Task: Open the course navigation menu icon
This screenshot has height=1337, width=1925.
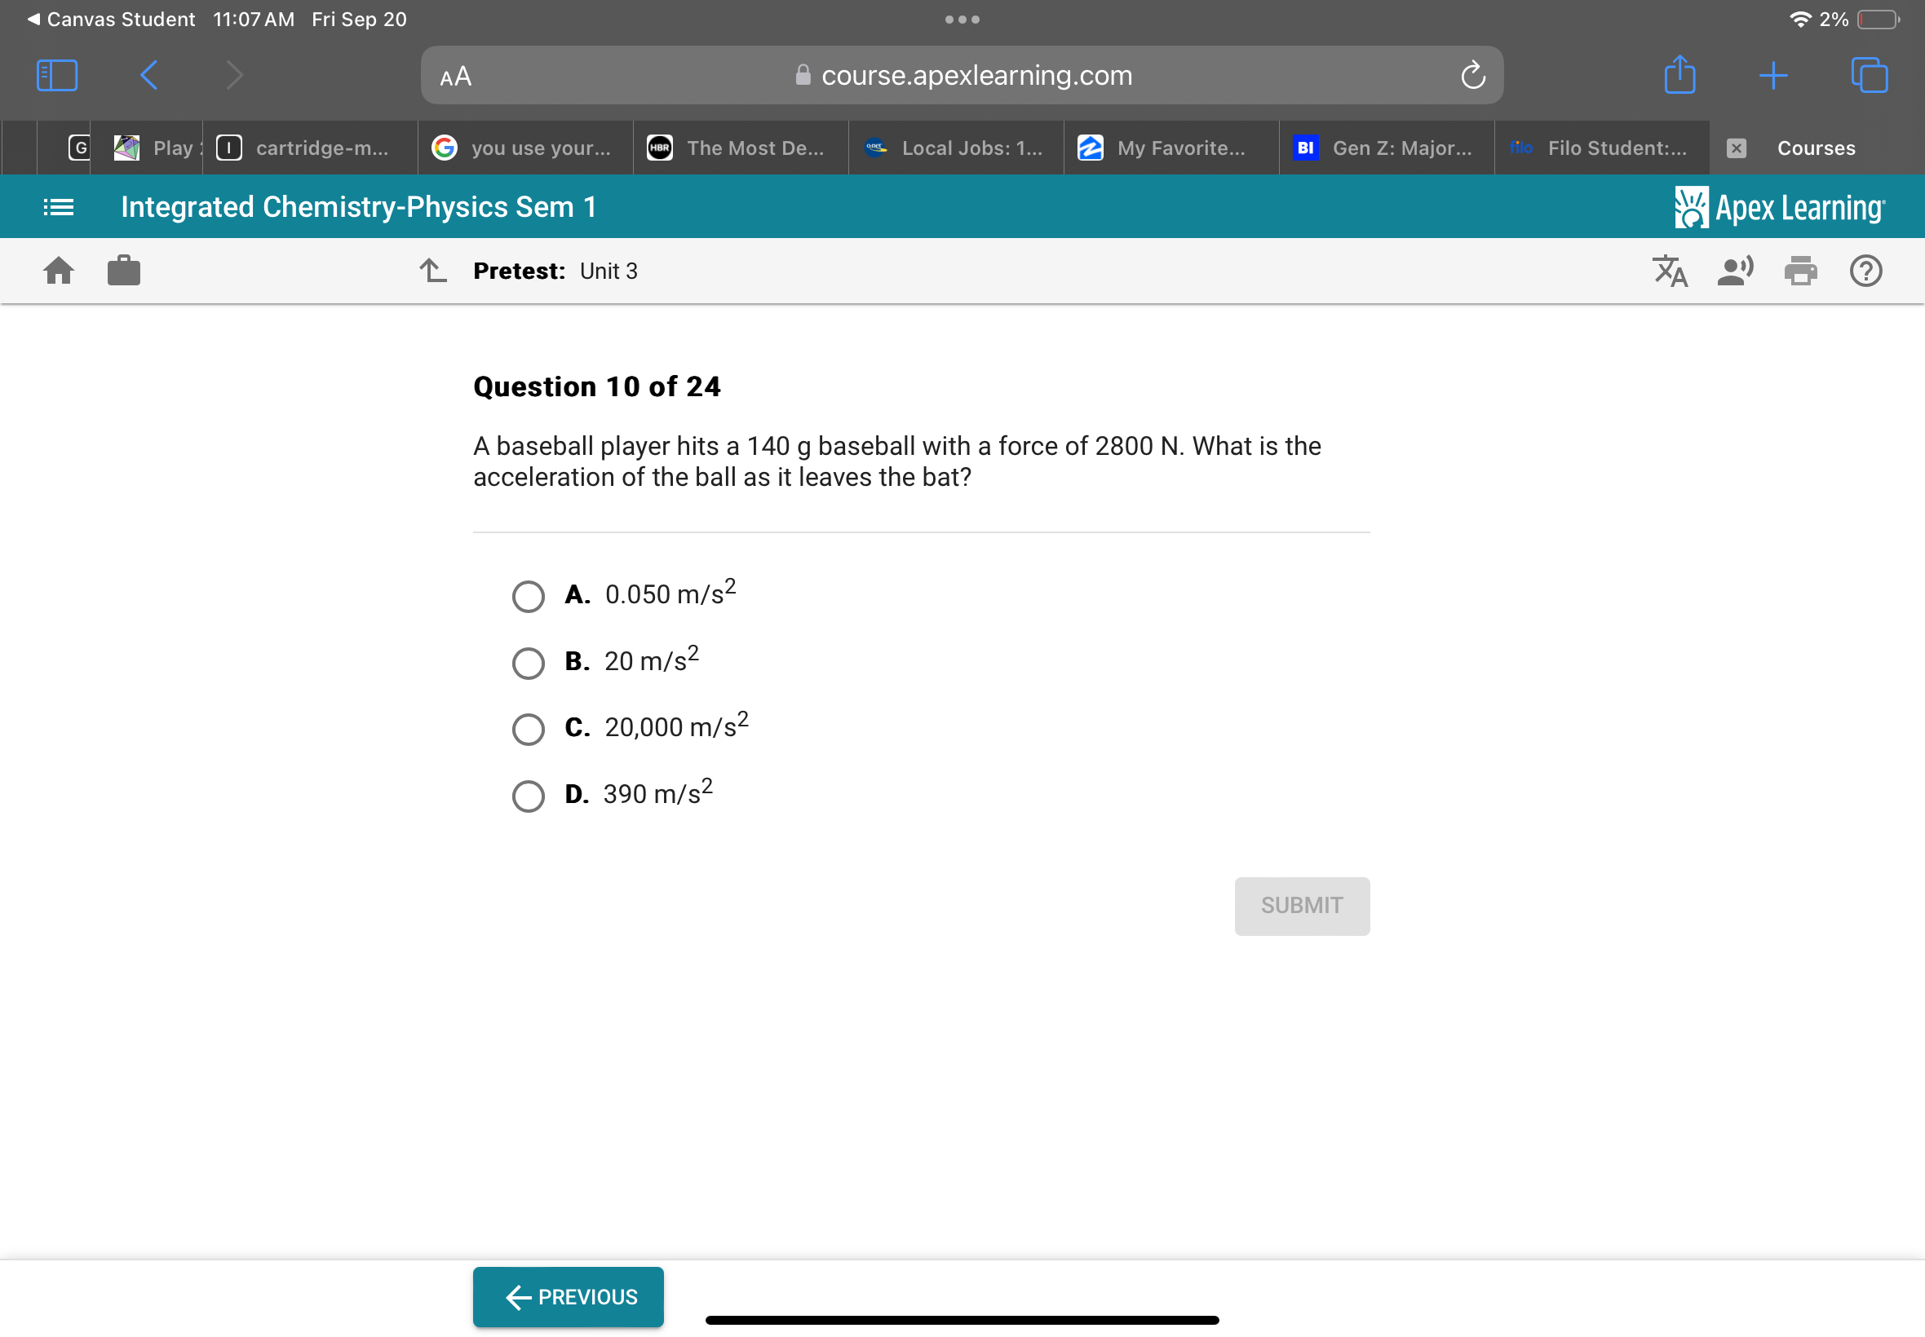Action: [59, 206]
